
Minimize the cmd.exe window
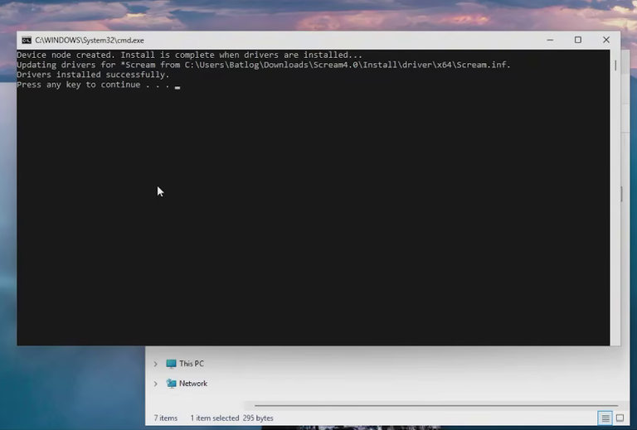point(550,40)
